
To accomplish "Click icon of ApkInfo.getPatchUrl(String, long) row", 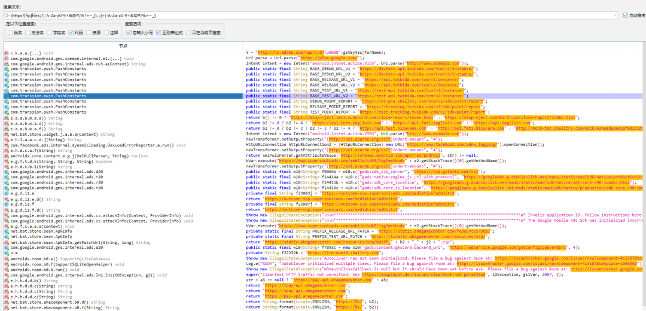I will (x=6, y=242).
